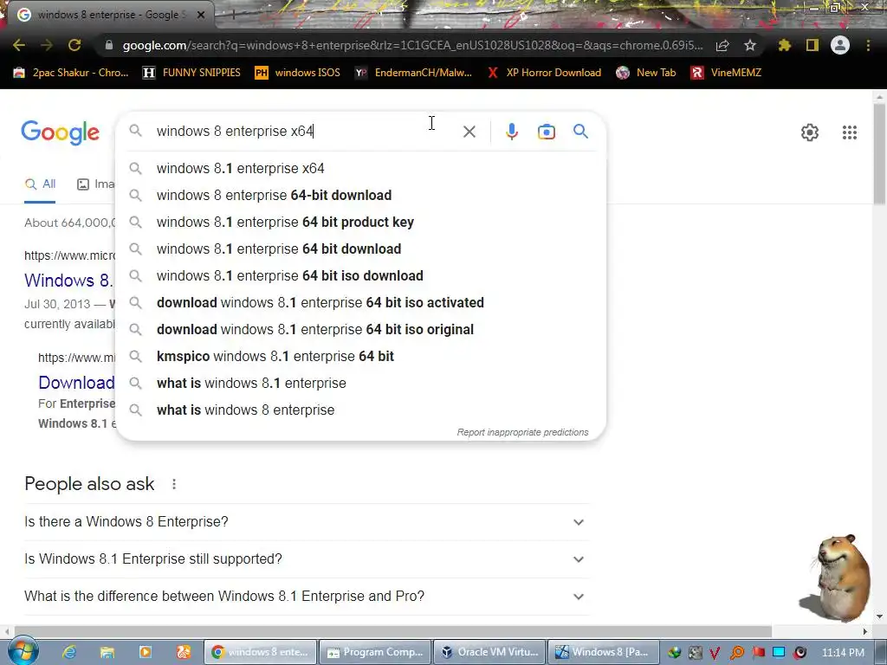Click the vertical scrollbar thumb

tap(879, 154)
